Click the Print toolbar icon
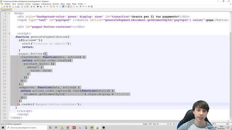 18,6
